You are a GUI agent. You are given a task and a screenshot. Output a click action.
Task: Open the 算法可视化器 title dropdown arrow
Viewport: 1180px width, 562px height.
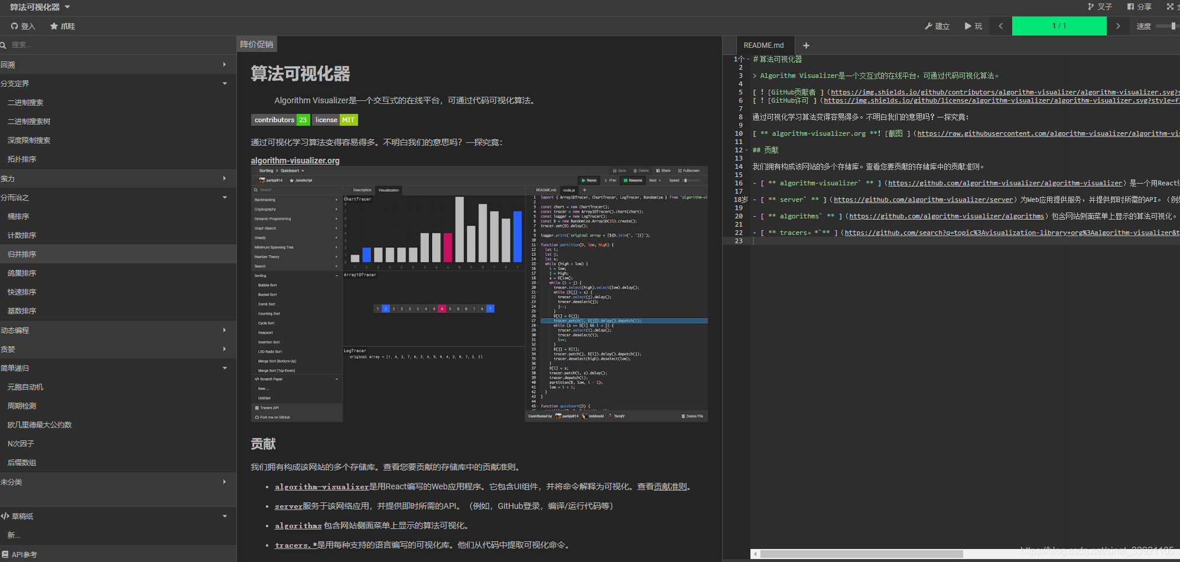67,7
